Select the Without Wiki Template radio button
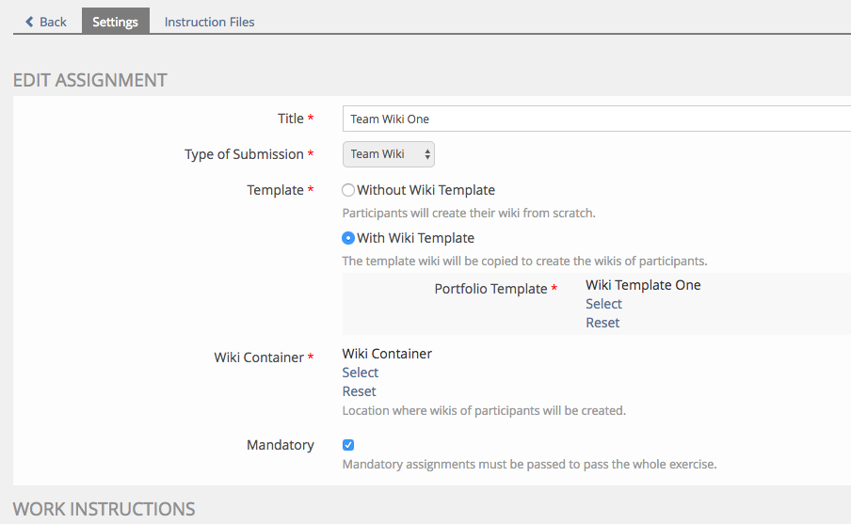The image size is (851, 524). point(348,190)
